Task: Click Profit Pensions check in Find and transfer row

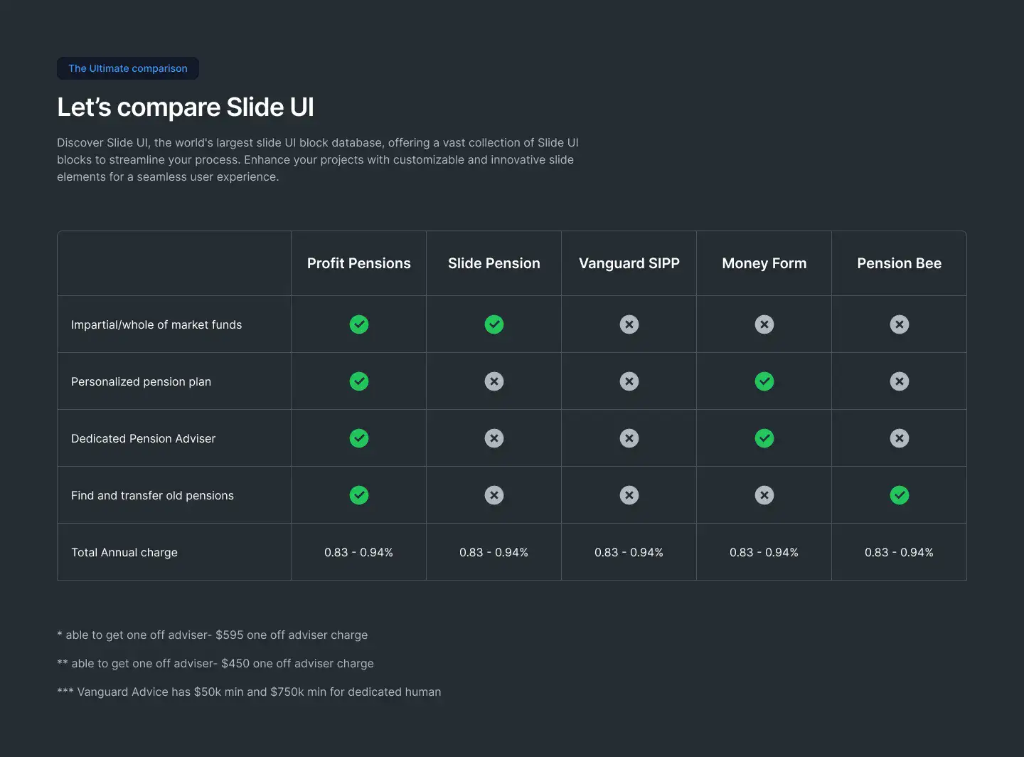Action: coord(359,495)
